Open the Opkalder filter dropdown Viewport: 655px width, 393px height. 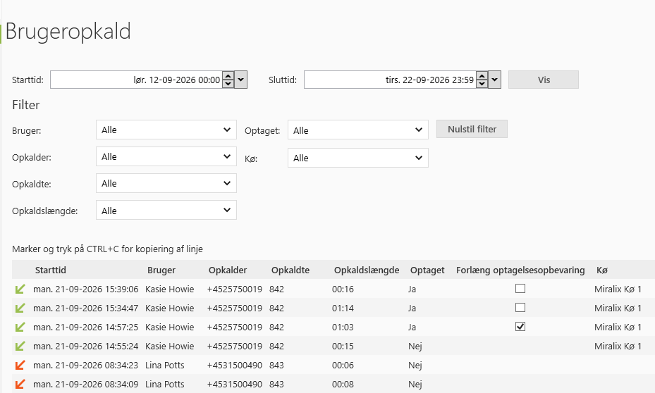pos(166,156)
